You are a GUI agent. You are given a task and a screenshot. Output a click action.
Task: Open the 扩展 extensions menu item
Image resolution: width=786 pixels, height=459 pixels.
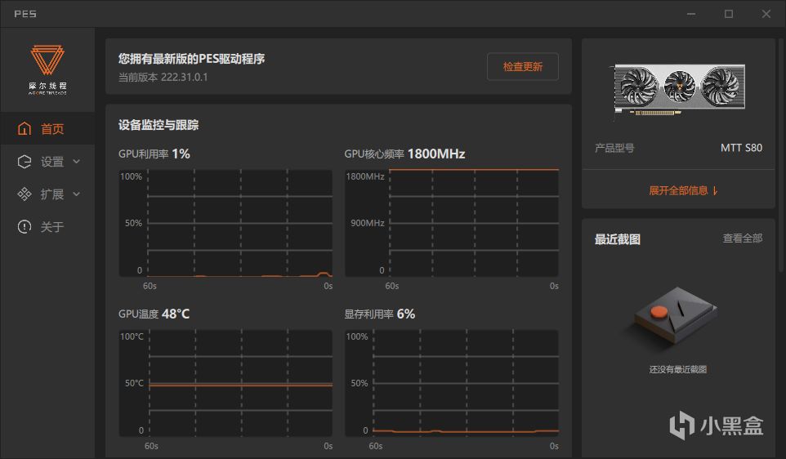pos(47,194)
